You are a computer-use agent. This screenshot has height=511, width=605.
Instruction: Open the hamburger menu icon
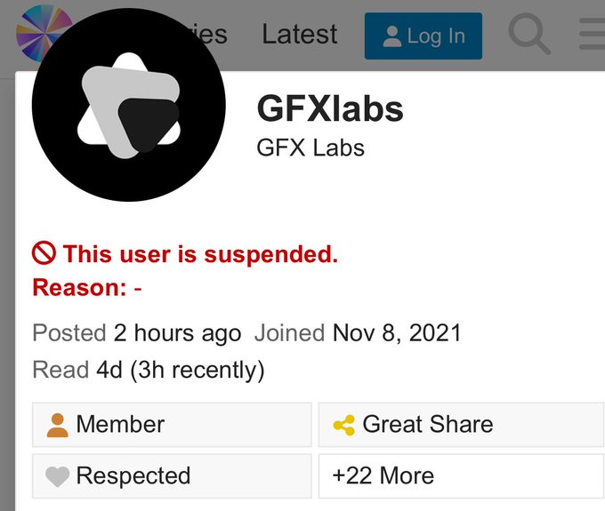pyautogui.click(x=592, y=35)
